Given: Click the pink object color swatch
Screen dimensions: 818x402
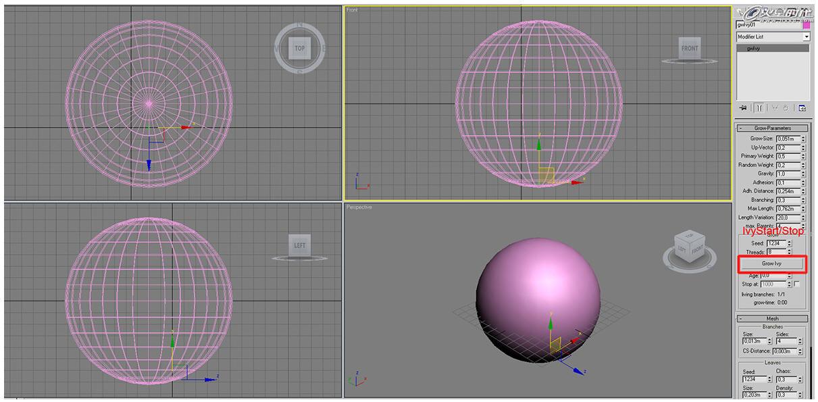Looking at the screenshot, I should (806, 25).
